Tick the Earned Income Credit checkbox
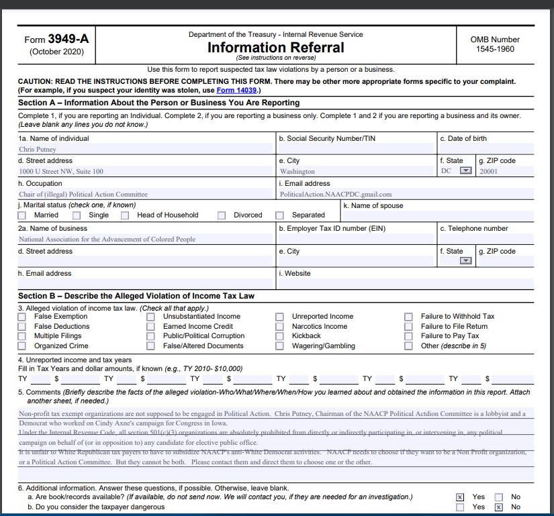554x516 pixels. pos(151,327)
